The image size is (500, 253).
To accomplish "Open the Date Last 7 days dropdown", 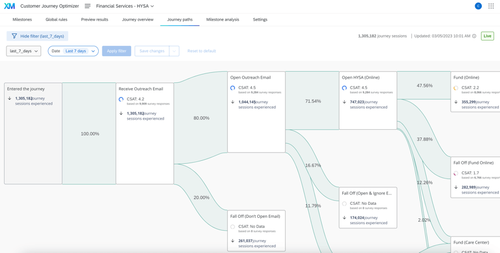I will (73, 51).
